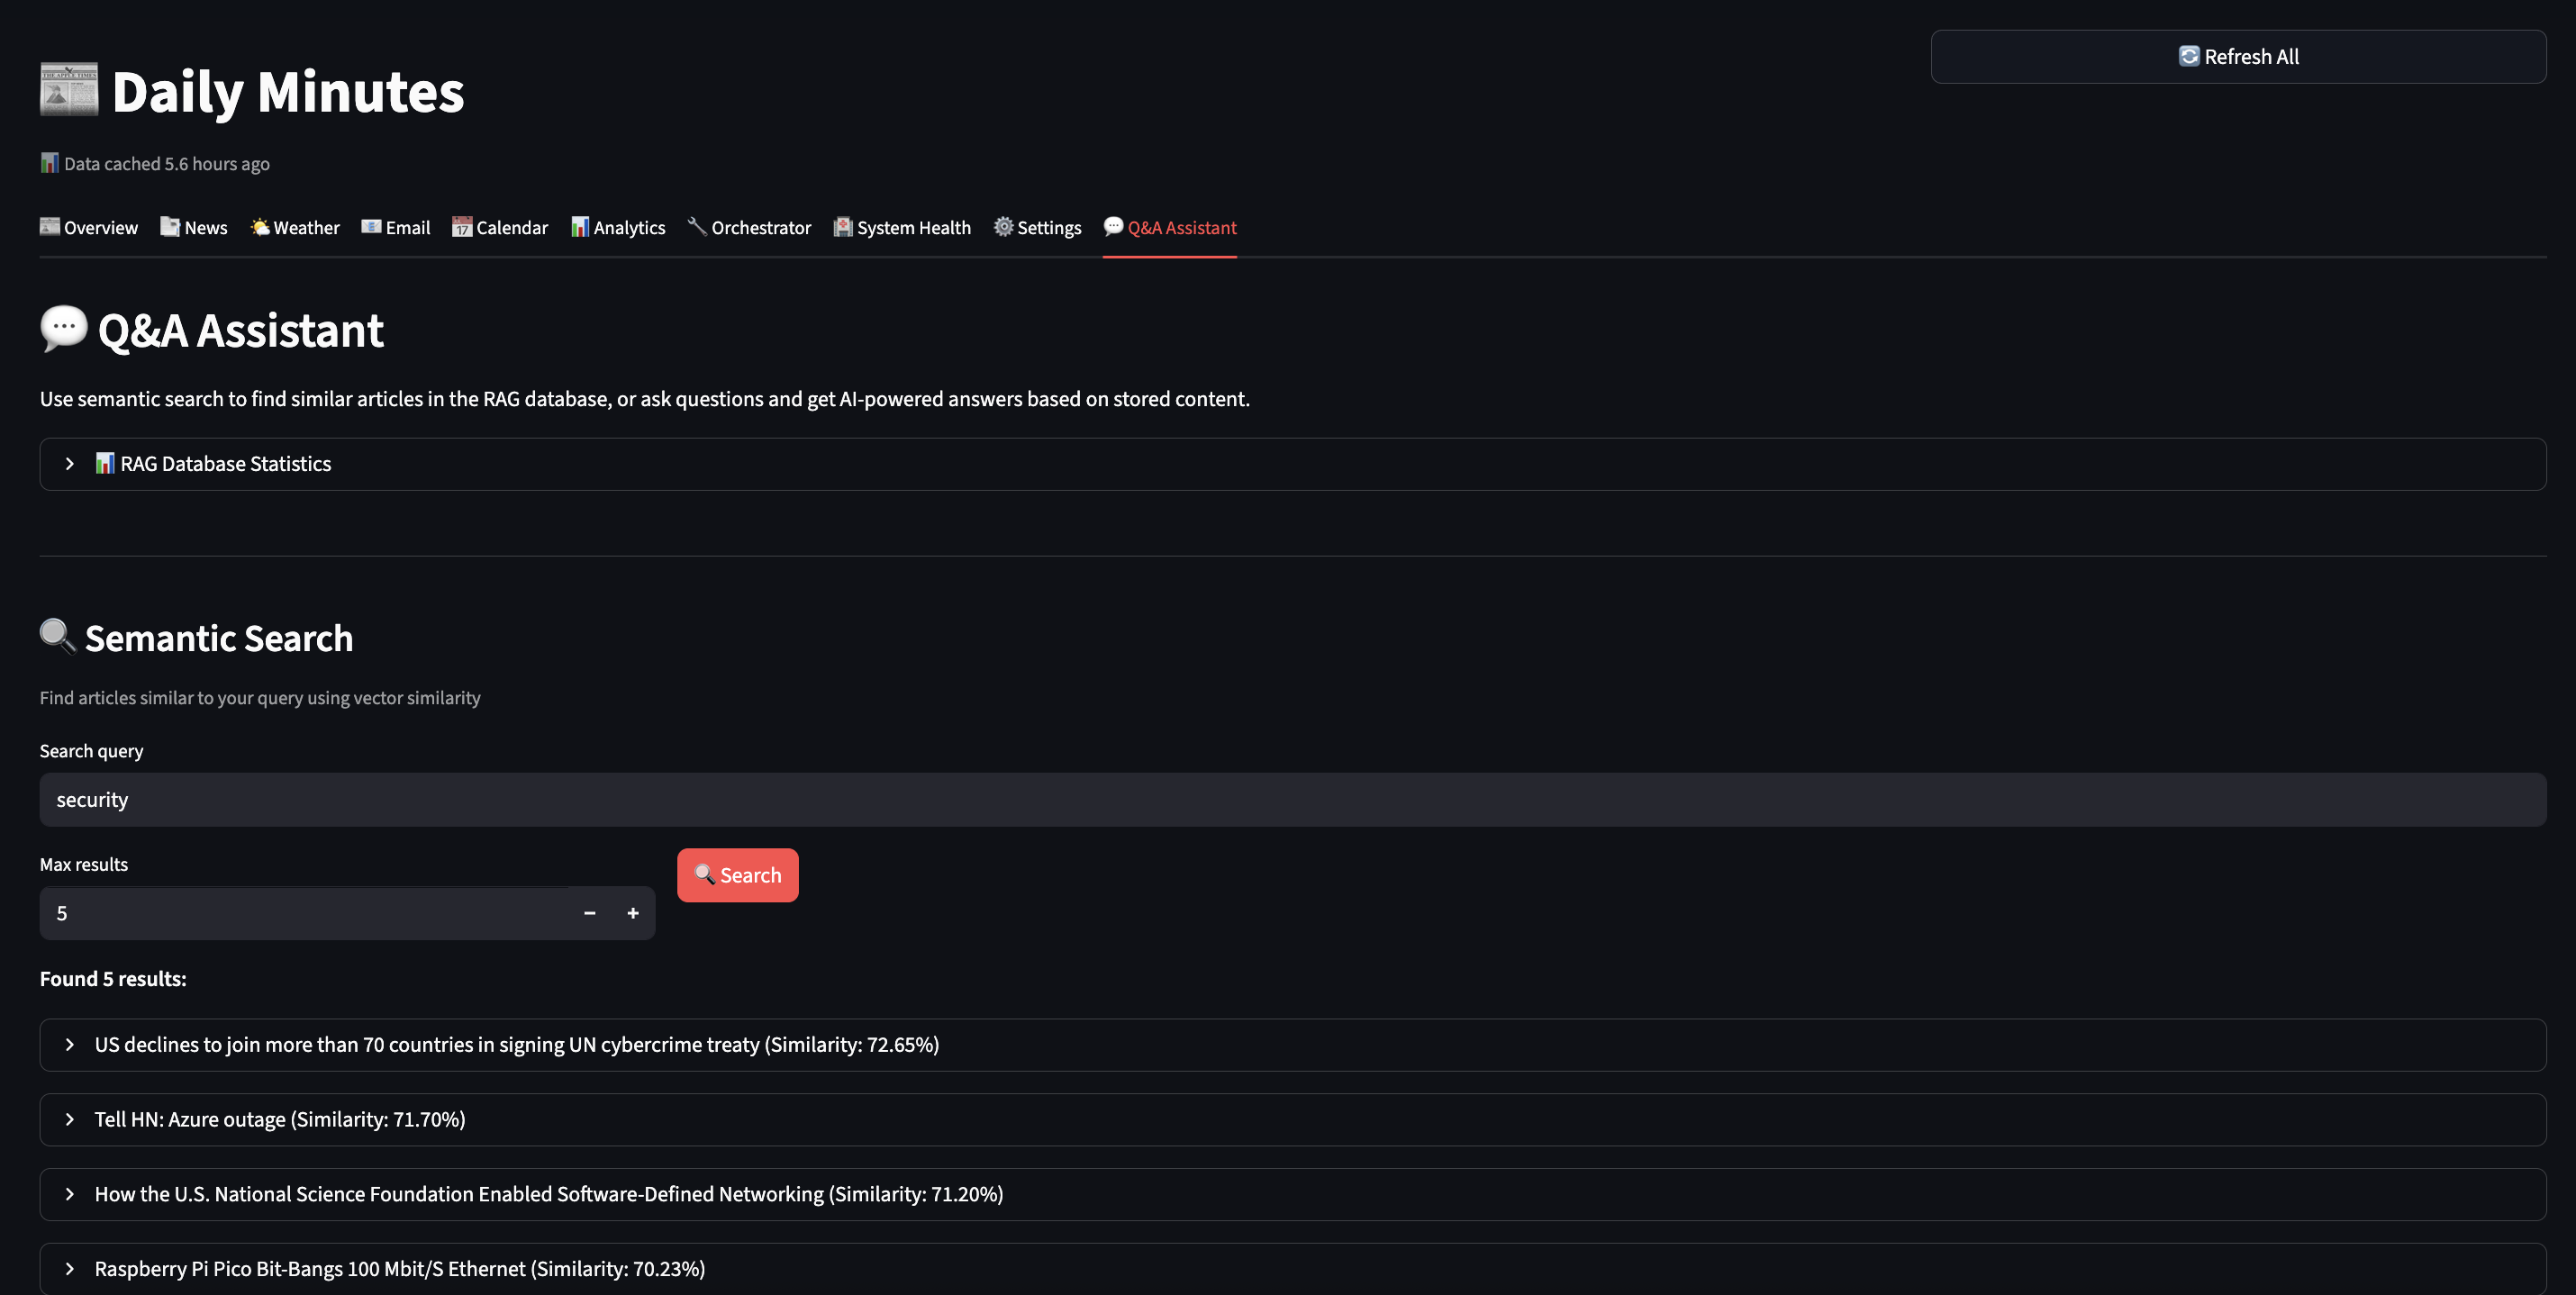
Task: Click the Search query input field
Action: coord(1292,800)
